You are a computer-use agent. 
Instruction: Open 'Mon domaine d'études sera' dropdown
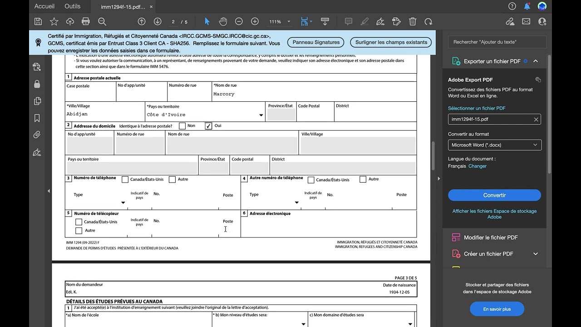(x=410, y=324)
